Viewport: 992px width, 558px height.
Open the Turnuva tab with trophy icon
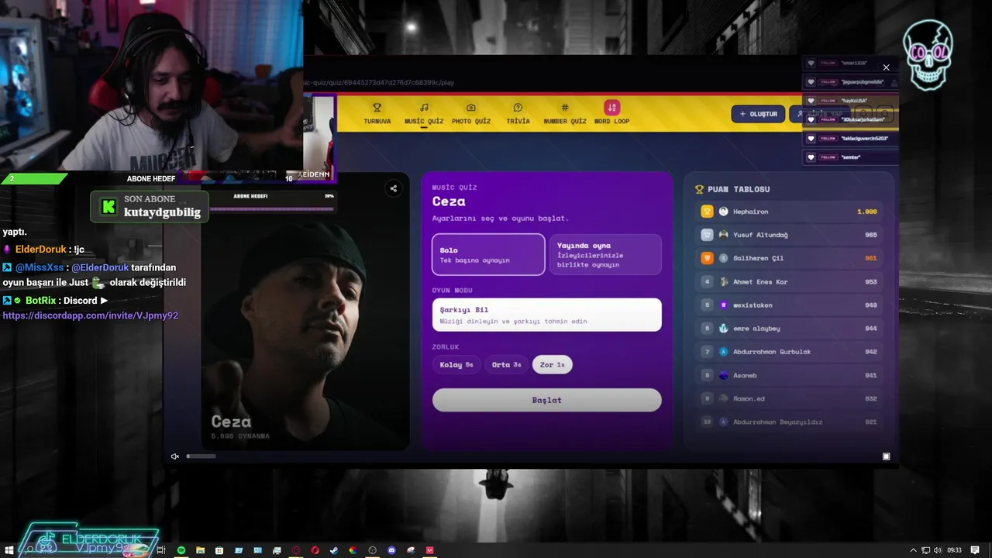click(377, 113)
